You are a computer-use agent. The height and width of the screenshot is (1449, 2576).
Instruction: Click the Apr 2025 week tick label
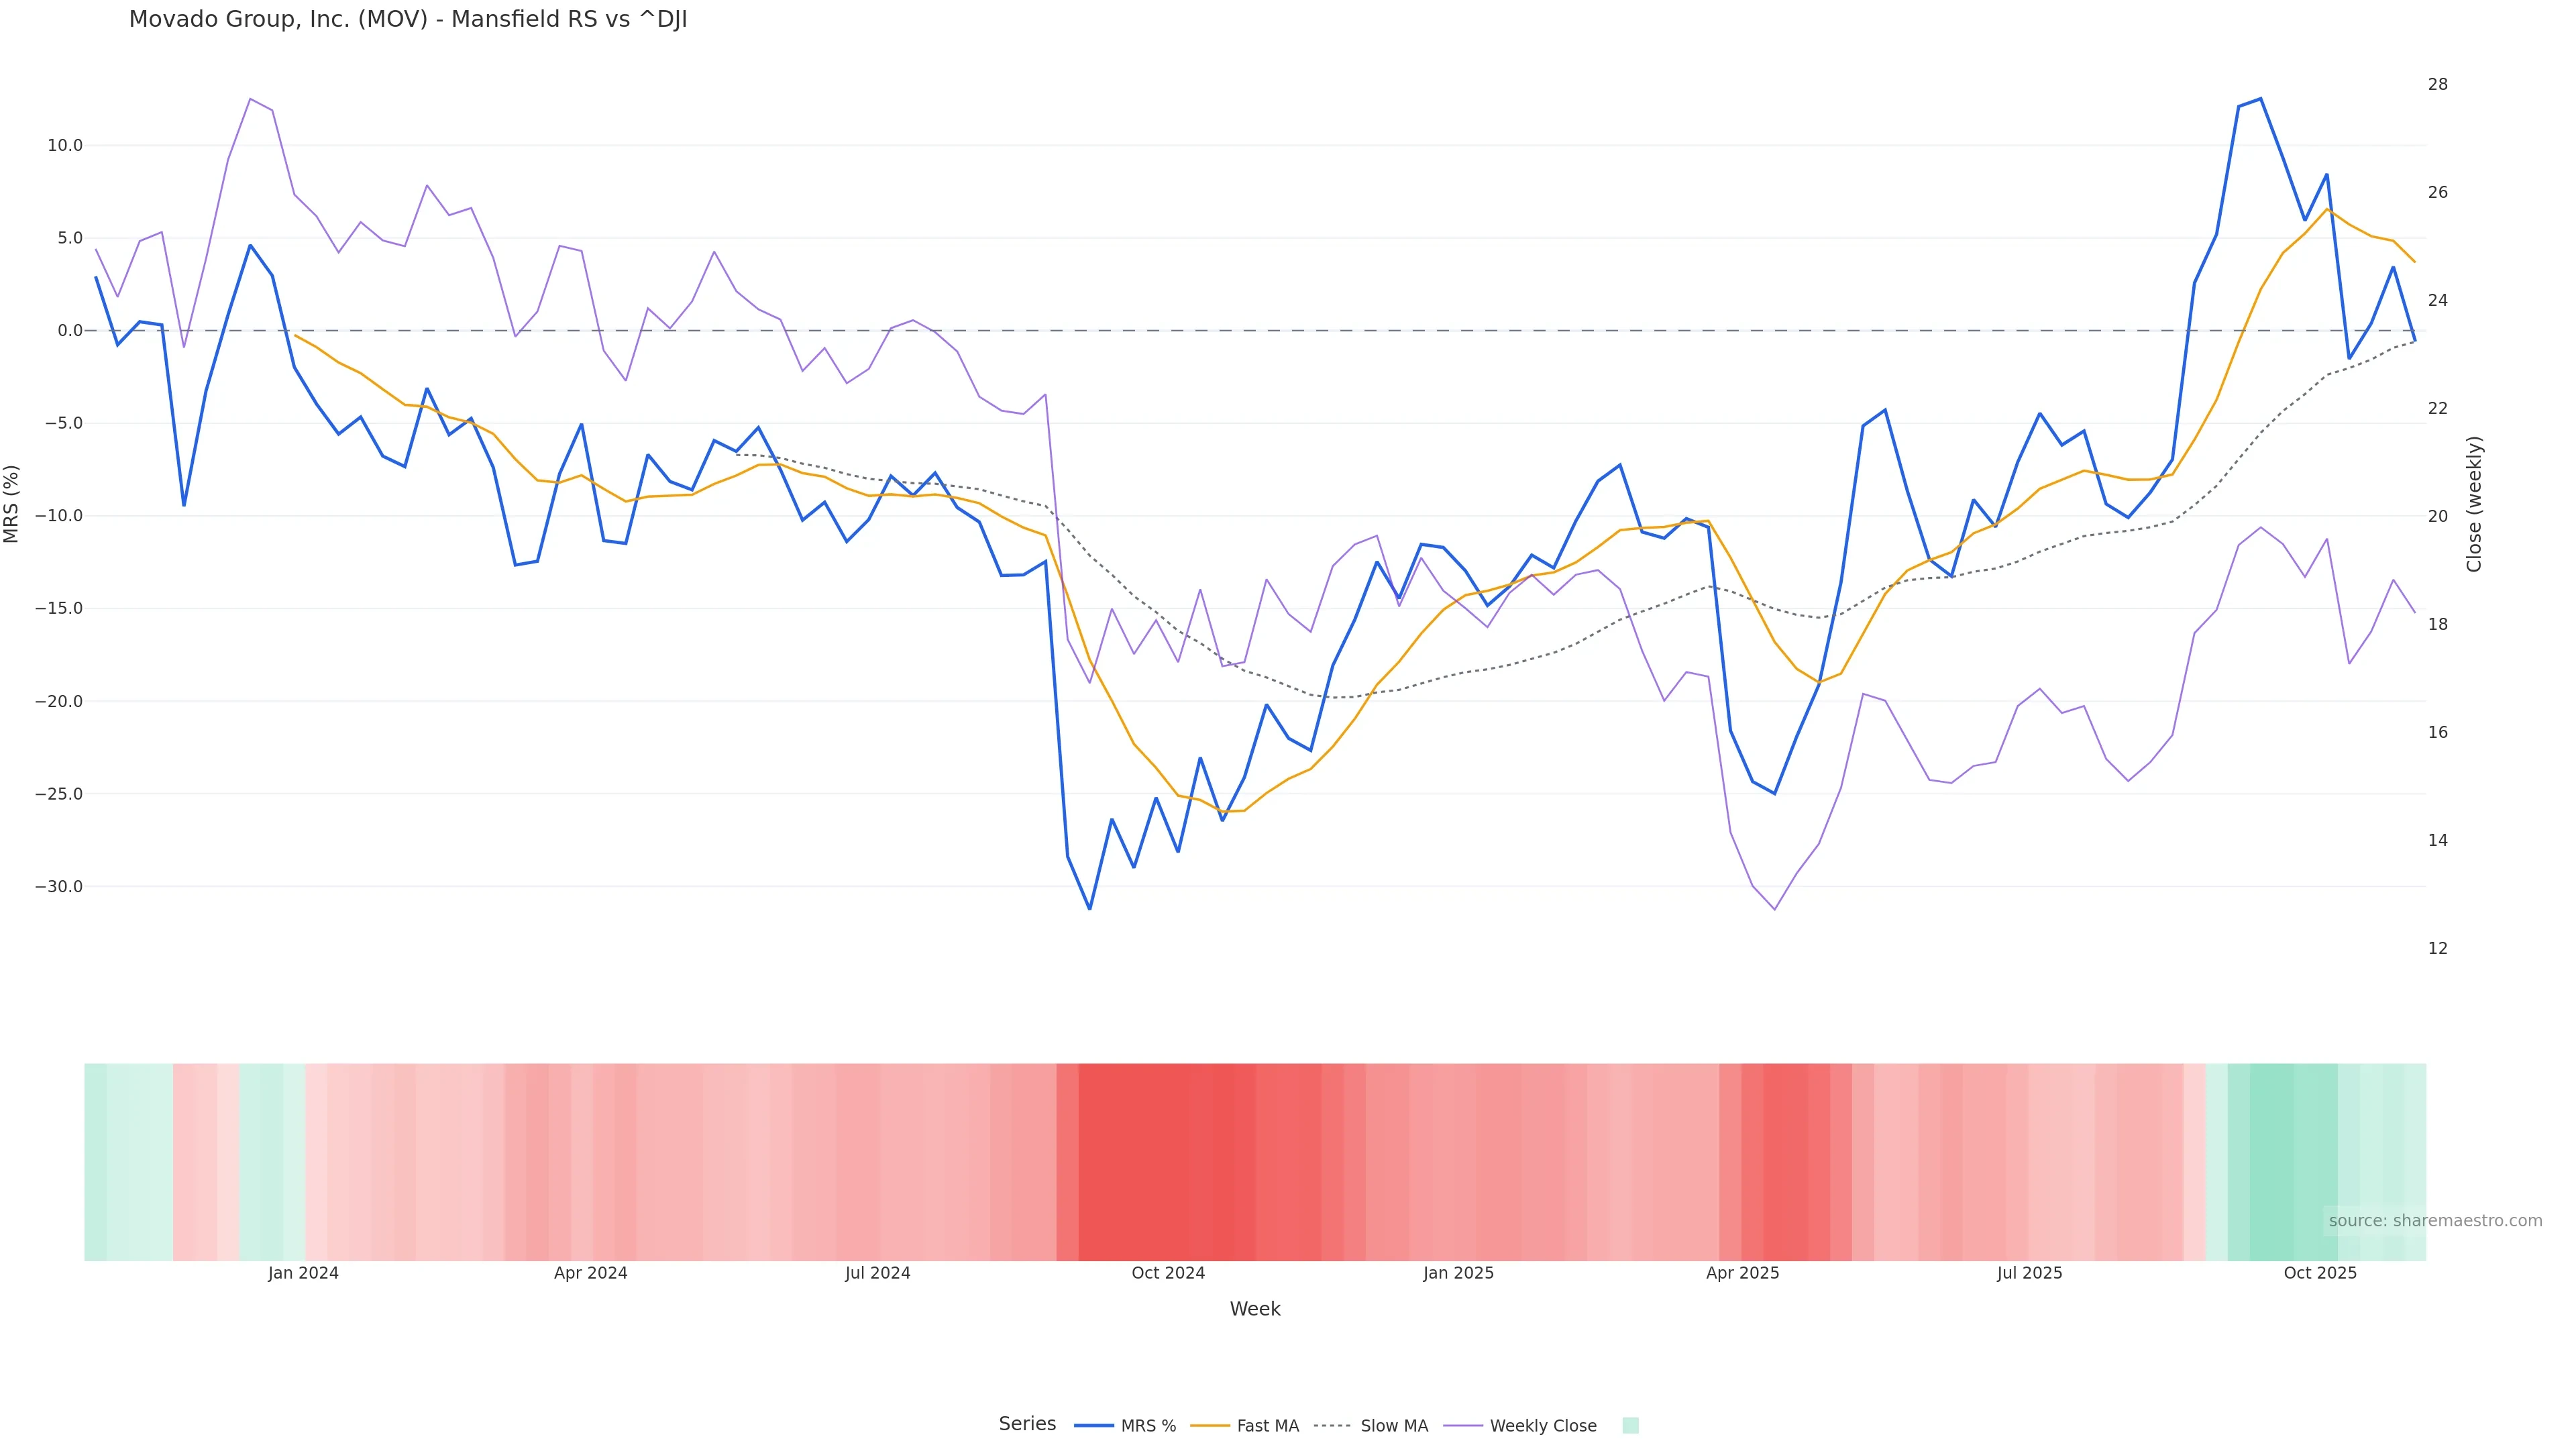1742,1273
